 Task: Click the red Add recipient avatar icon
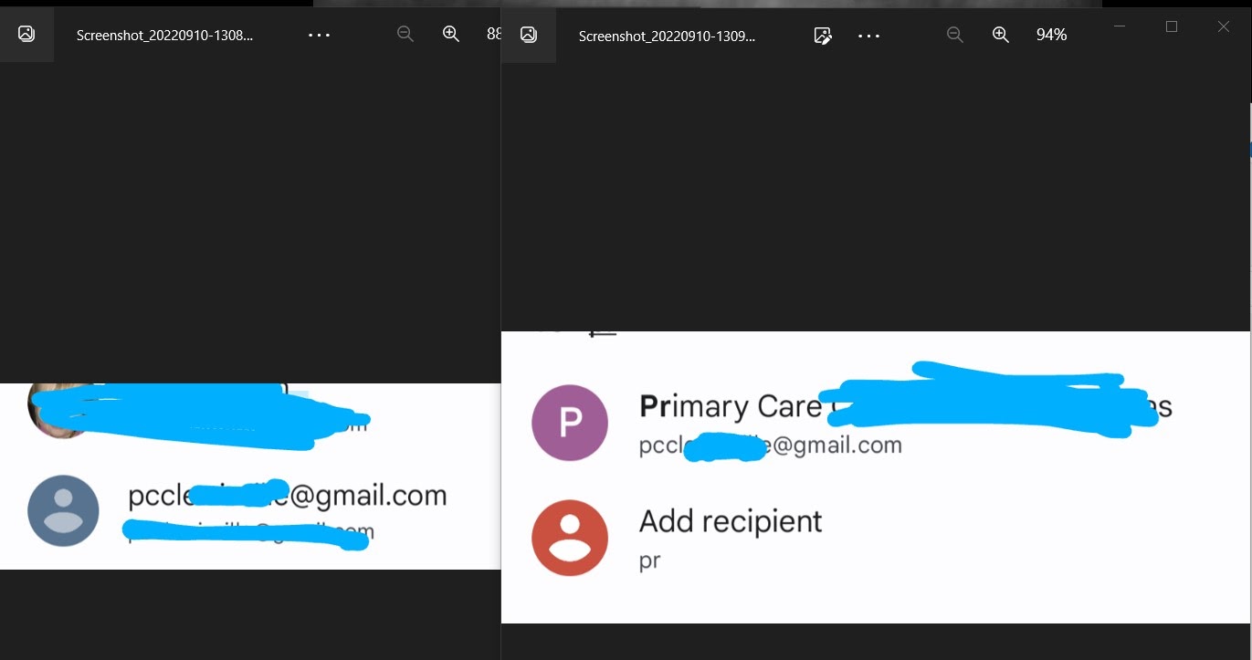pyautogui.click(x=570, y=538)
